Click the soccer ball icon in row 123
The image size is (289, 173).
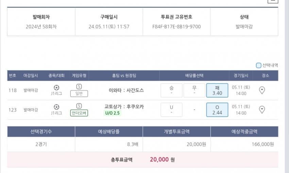pyautogui.click(x=56, y=107)
